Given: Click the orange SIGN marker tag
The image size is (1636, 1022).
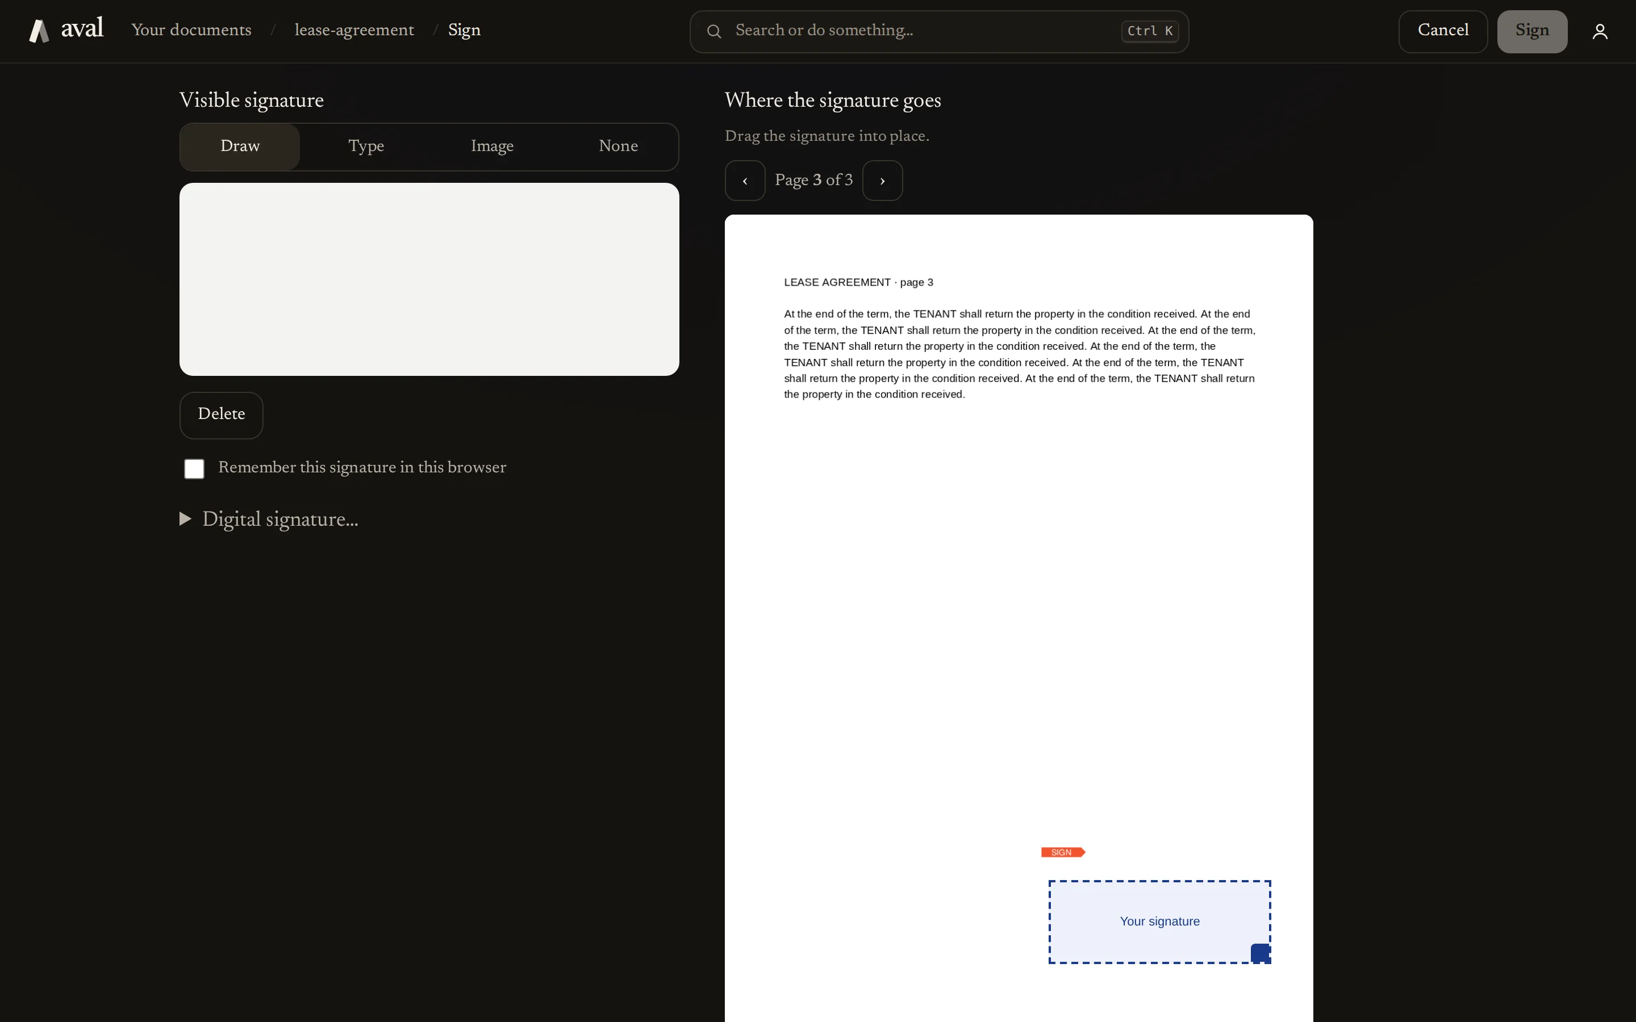Looking at the screenshot, I should tap(1063, 852).
